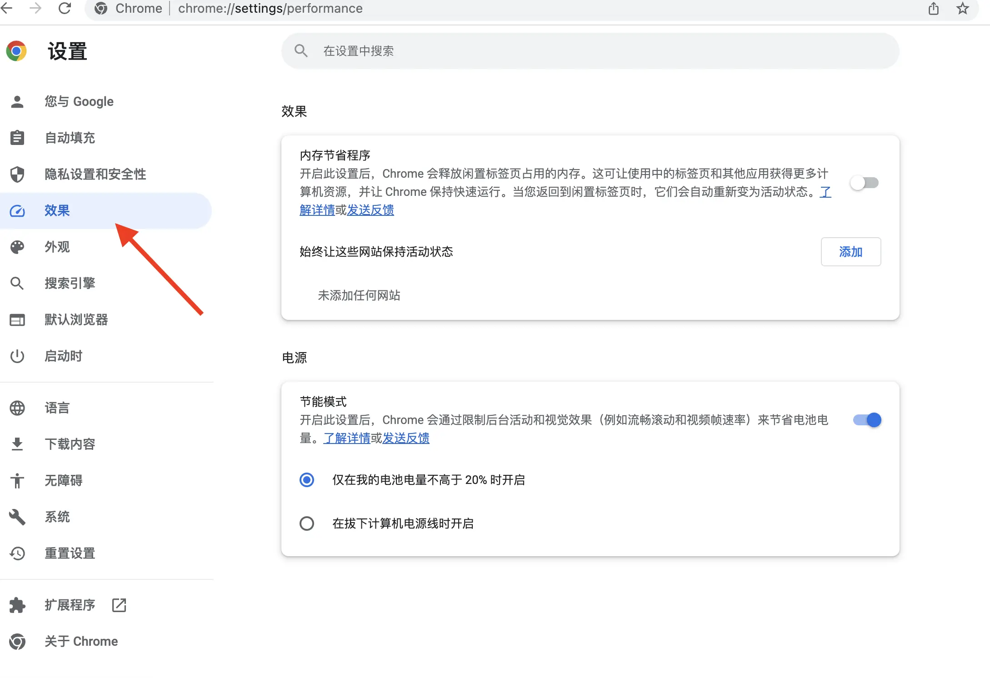Enable the 内存节省程序 toggle
Viewport: 990px width, 678px height.
864,183
